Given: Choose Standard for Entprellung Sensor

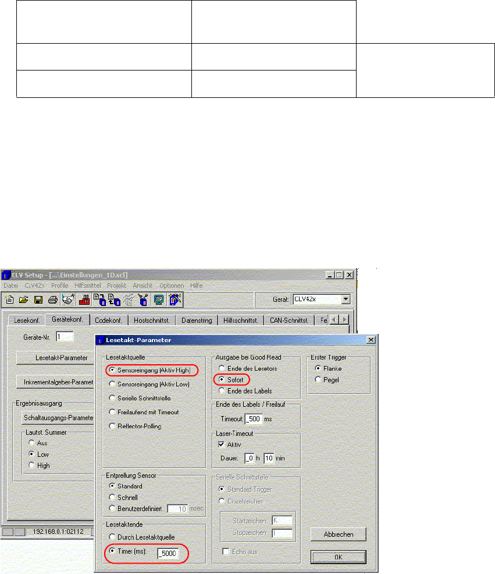Looking at the screenshot, I should pyautogui.click(x=112, y=486).
